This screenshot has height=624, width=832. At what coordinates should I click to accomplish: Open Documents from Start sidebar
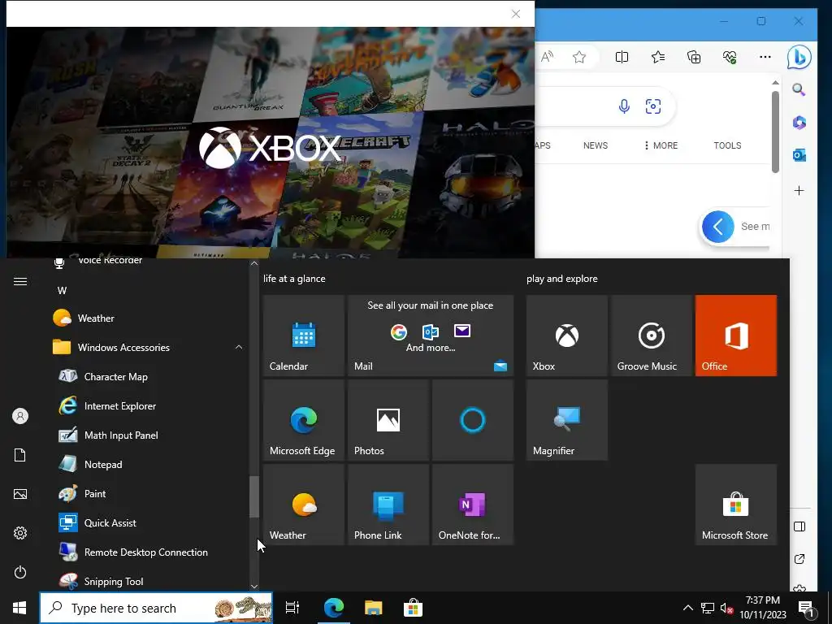(20, 455)
